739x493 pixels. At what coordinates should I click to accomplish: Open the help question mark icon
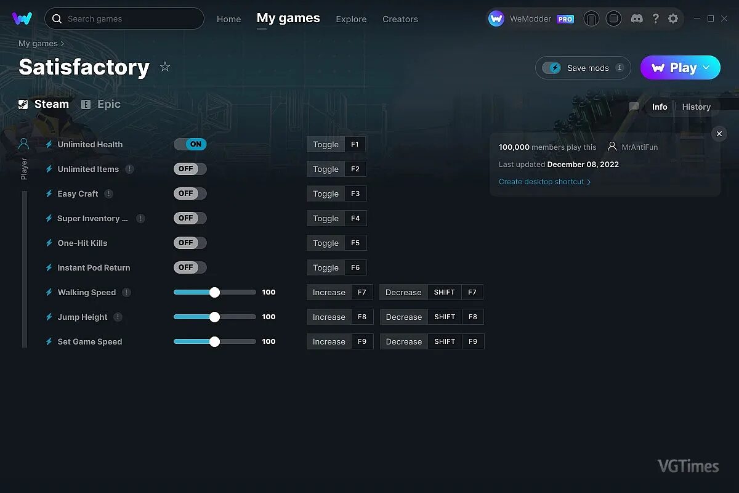click(x=655, y=18)
